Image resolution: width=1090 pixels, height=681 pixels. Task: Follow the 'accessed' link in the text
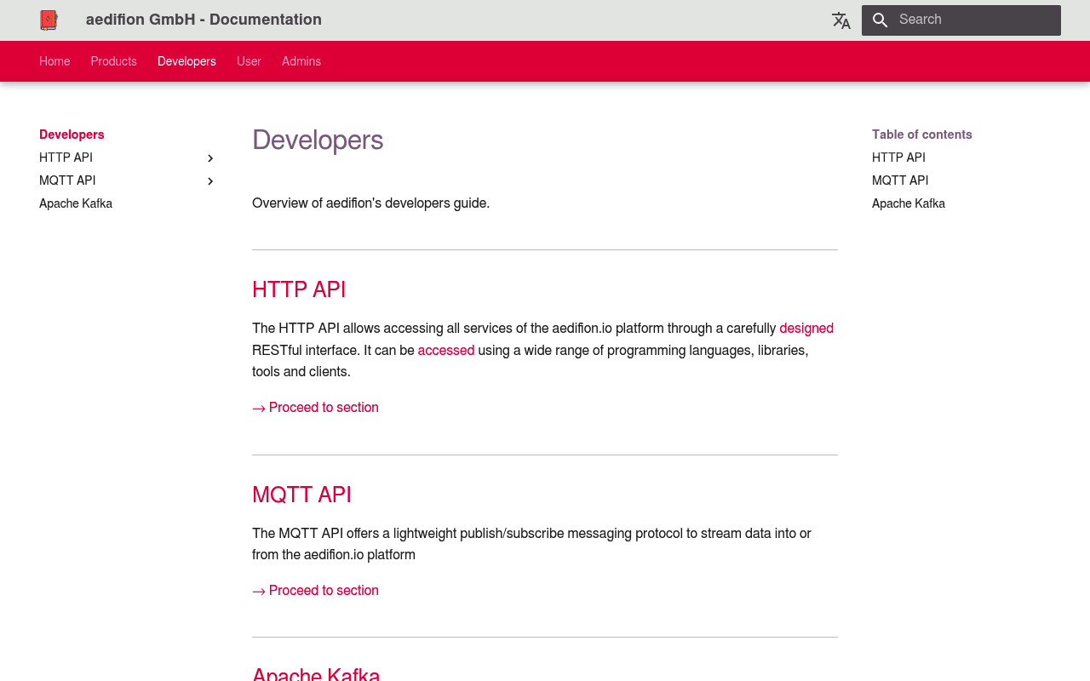pyautogui.click(x=446, y=351)
